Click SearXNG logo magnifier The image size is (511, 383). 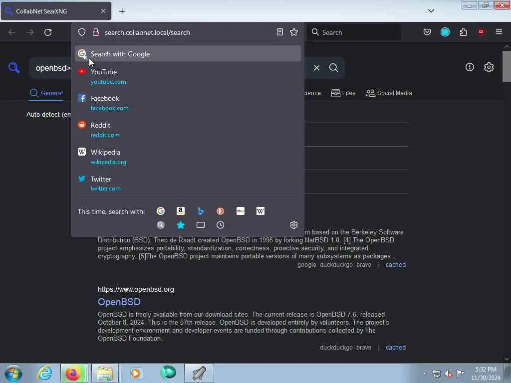tap(14, 68)
